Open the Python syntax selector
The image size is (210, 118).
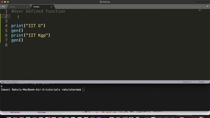(201, 82)
